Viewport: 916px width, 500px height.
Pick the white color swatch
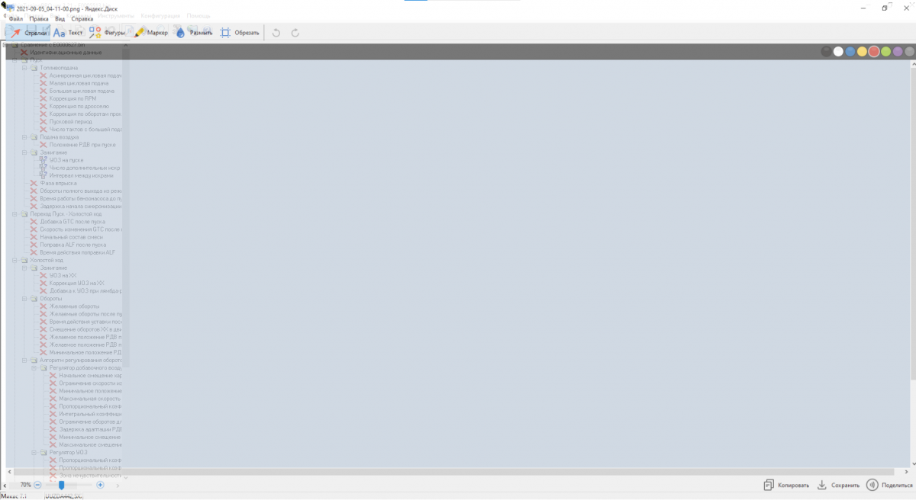(838, 52)
